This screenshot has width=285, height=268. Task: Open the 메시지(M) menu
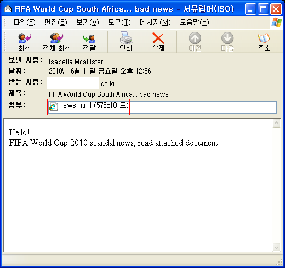[x=155, y=23]
